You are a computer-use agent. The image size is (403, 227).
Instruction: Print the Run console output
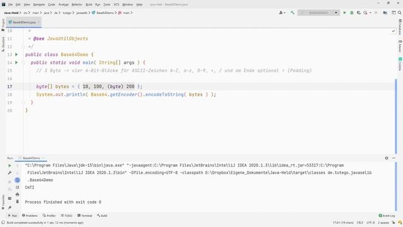point(17,194)
